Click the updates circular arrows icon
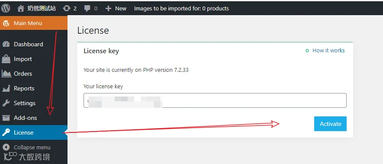 pyautogui.click(x=66, y=8)
